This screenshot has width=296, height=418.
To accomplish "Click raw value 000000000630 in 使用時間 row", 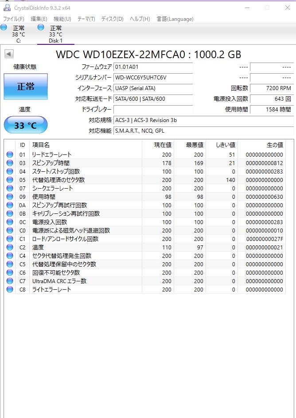I will pyautogui.click(x=265, y=197).
